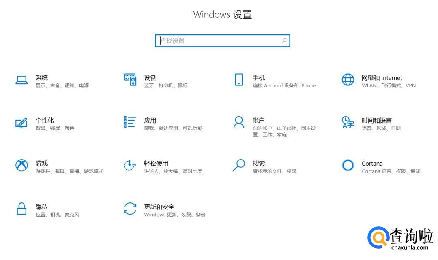Click text 背景、锁屏、颜色
This screenshot has width=438, height=260.
(55, 128)
